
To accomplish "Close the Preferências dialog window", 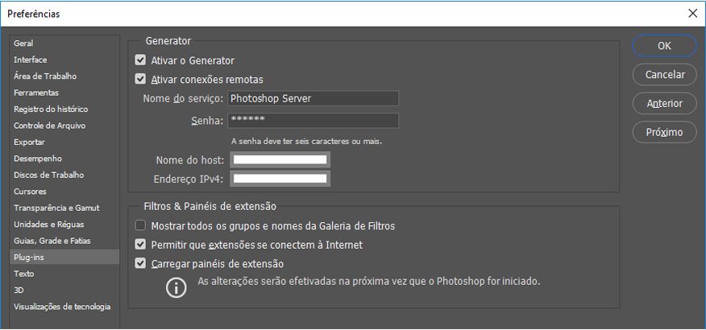I will point(692,14).
